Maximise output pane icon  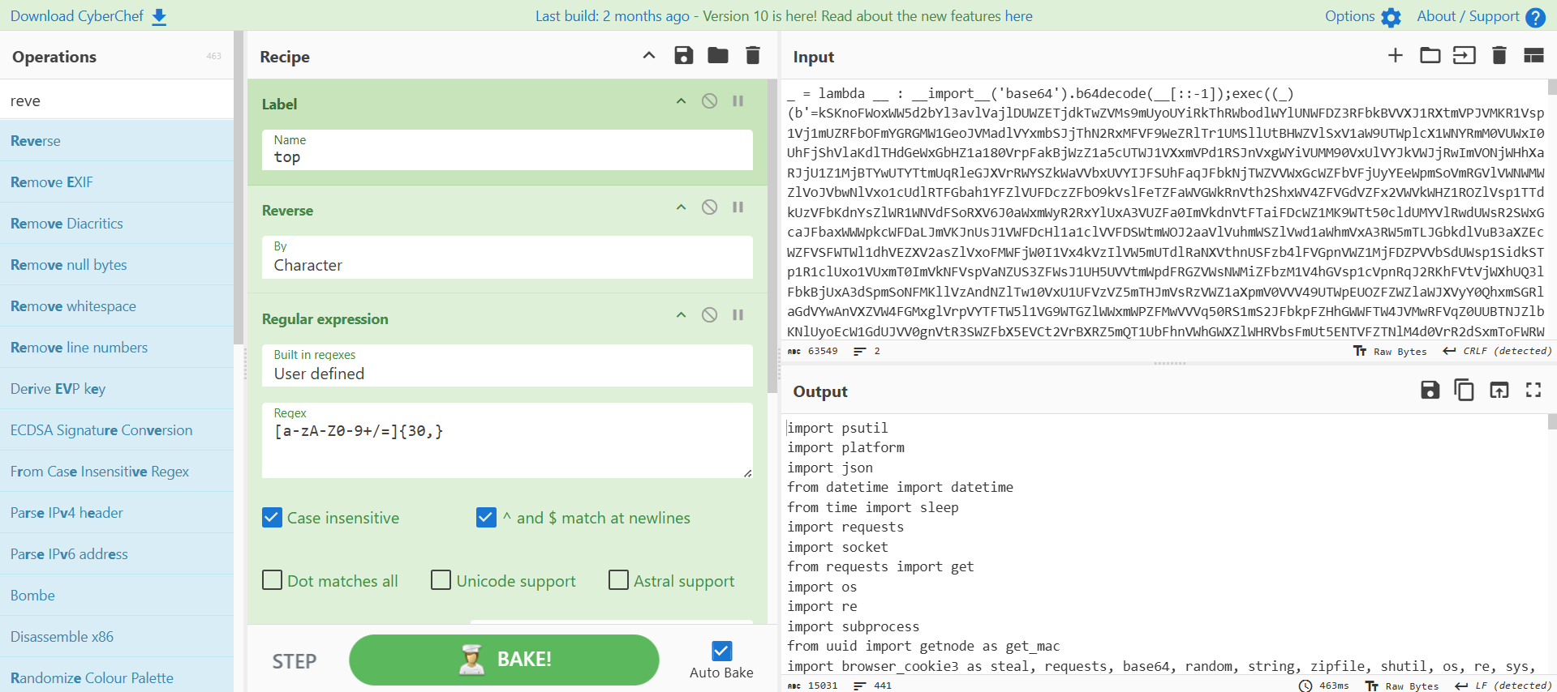1533,390
